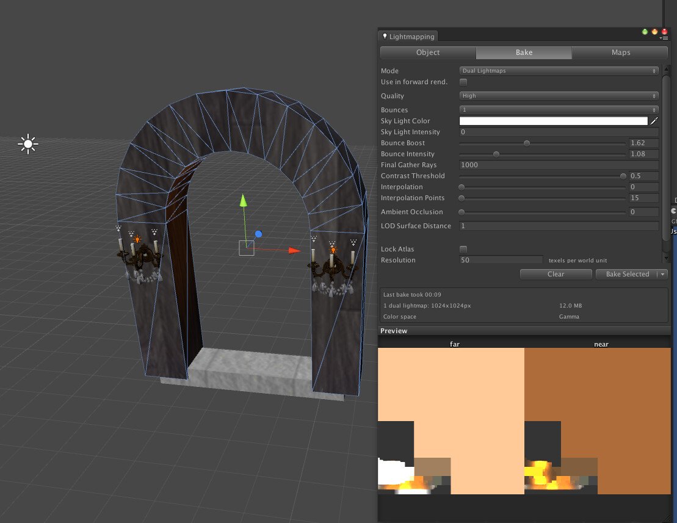677x523 pixels.
Task: Expand the Bake Selected dropdown arrow
Action: coord(662,274)
